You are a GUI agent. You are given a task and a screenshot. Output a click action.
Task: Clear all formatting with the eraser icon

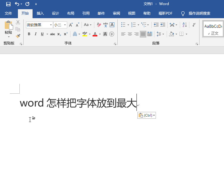point(99,25)
